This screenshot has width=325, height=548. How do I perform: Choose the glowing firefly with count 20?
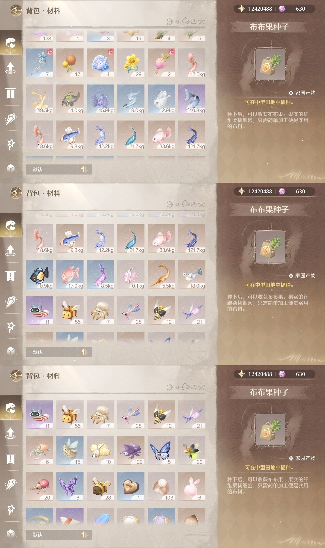click(192, 451)
